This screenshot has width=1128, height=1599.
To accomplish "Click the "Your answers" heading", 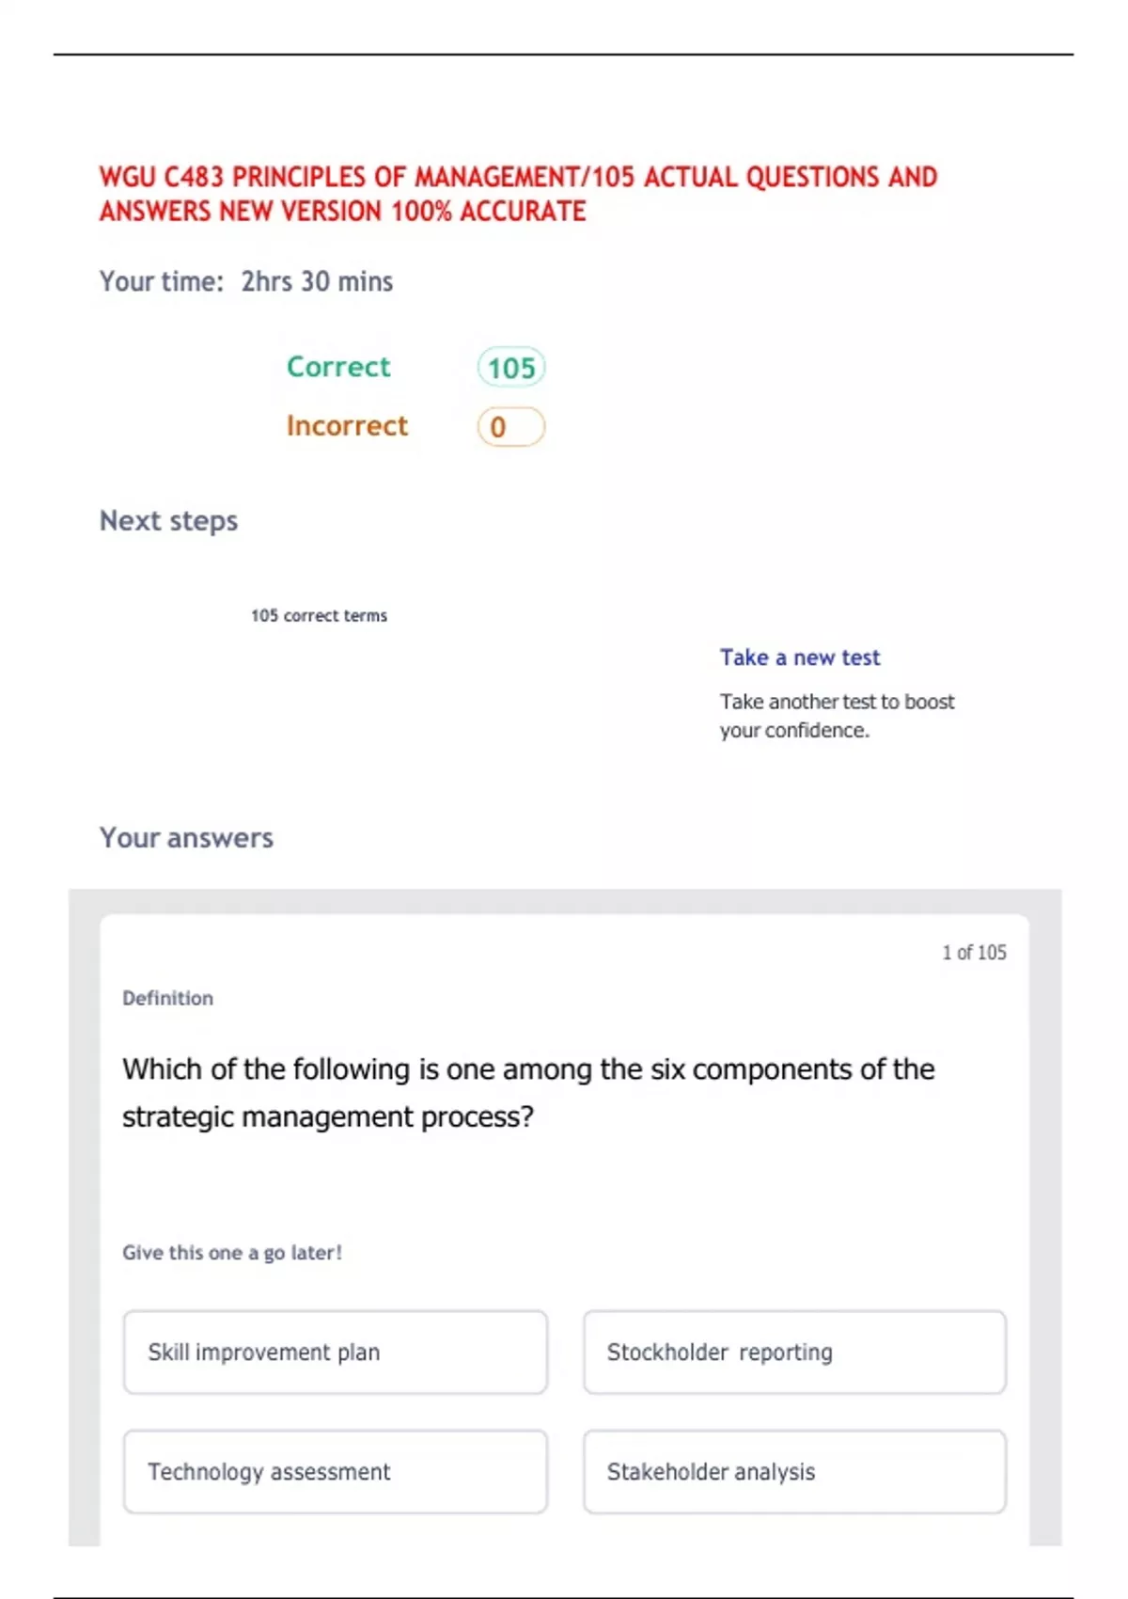I will [x=186, y=838].
